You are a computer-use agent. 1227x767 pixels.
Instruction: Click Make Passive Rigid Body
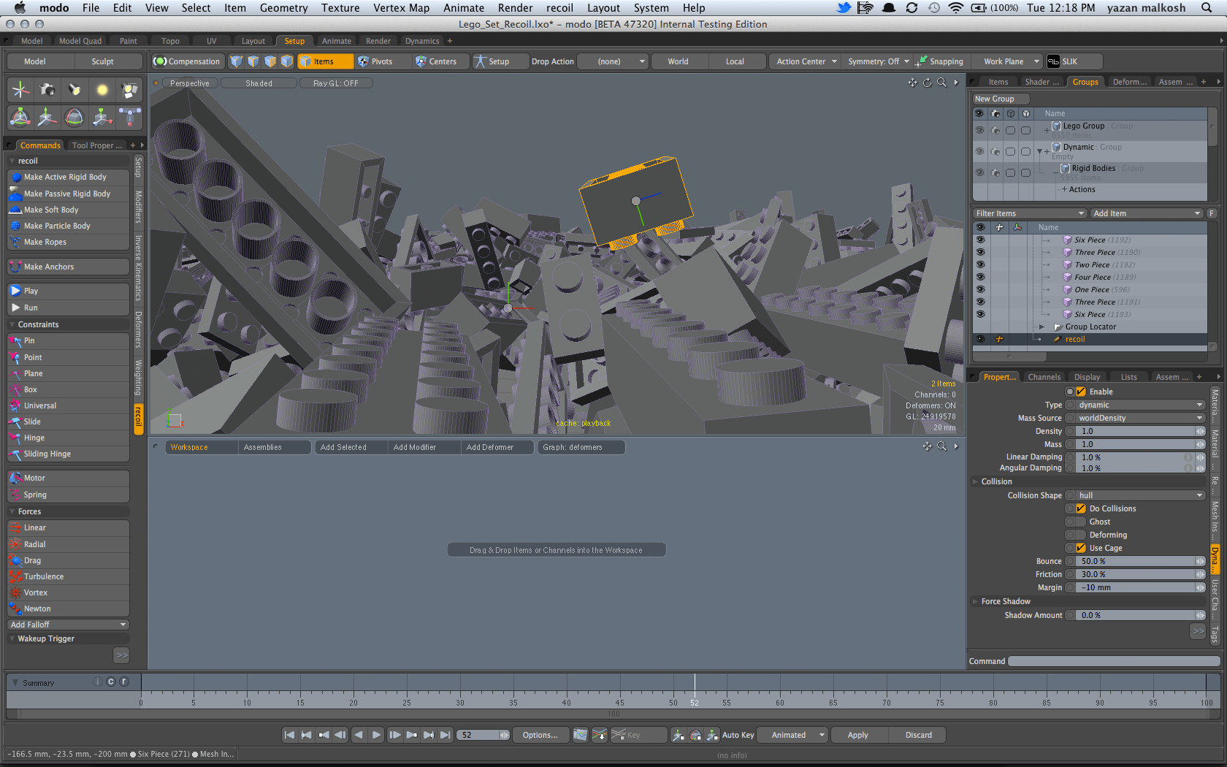pyautogui.click(x=68, y=194)
